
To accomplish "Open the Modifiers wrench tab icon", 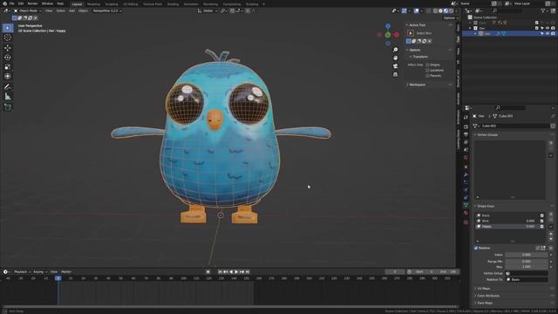I will [x=466, y=174].
